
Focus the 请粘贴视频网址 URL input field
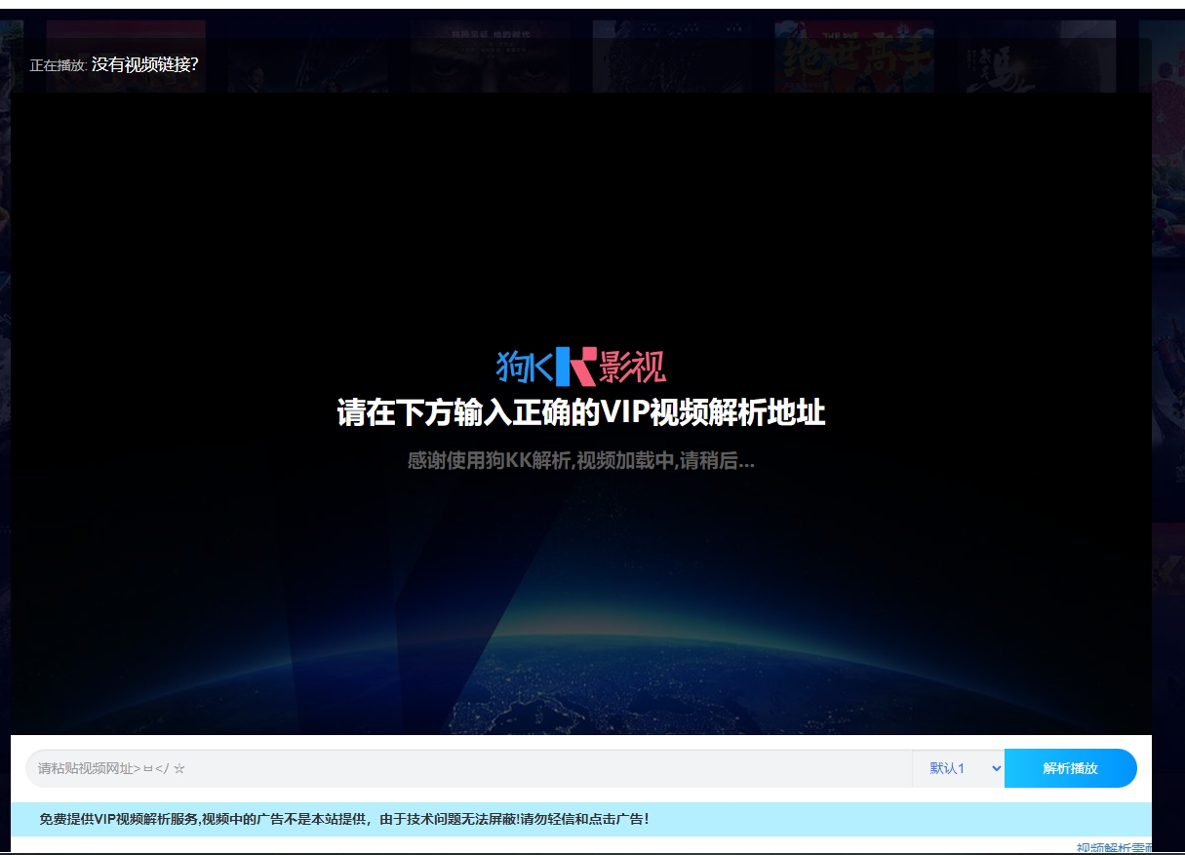pyautogui.click(x=469, y=768)
